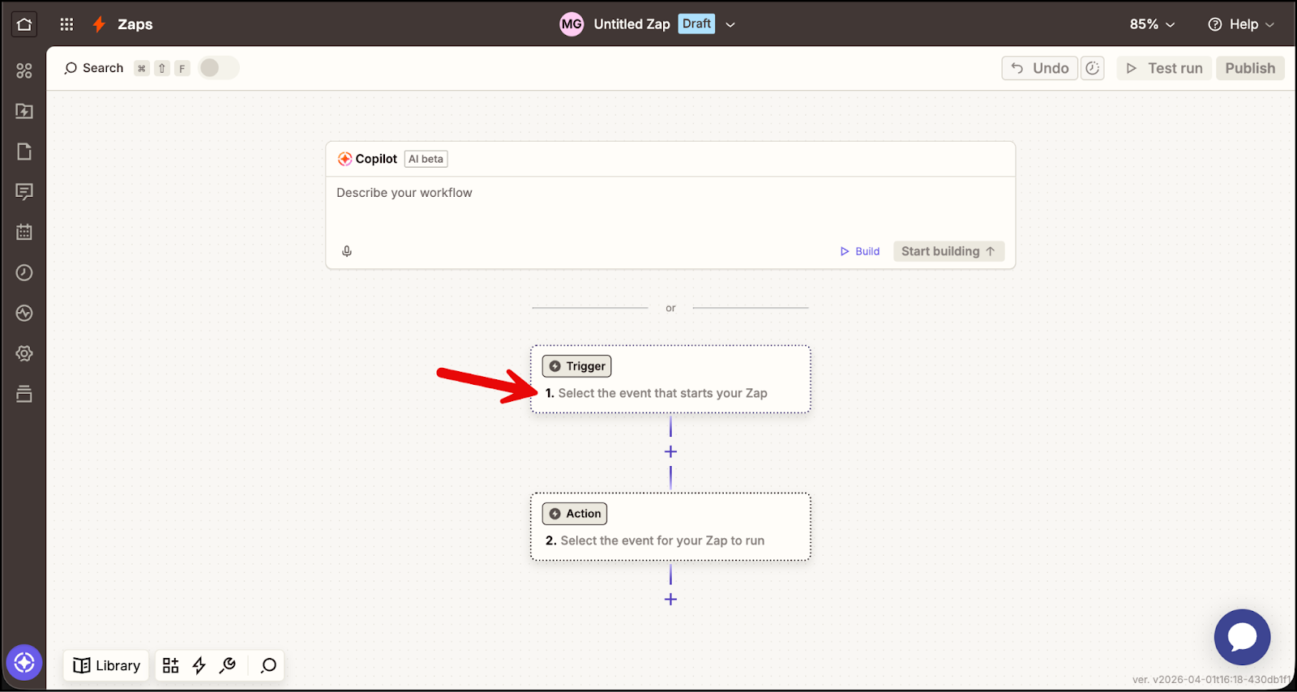Screen dimensions: 1297x692
Task: Click the microphone icon in Copilot box
Action: (347, 251)
